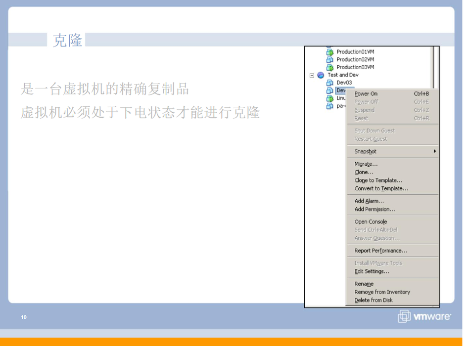Click the pa- virtual machine icon
Screen dimensions: 470x346
[x=330, y=106]
